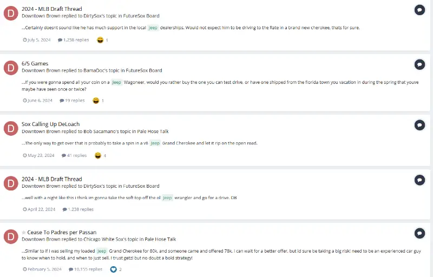Click the laughing emoji reaction on the Sox Calling Up DeLoach post

(x=97, y=155)
